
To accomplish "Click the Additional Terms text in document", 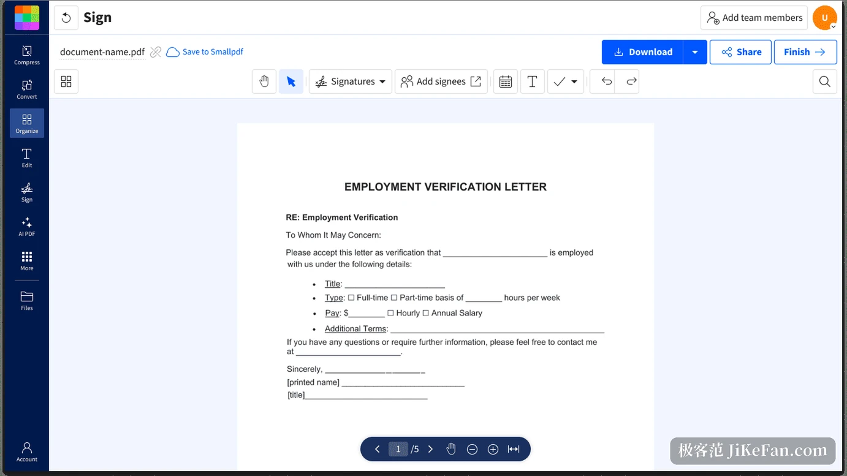I will [x=355, y=329].
